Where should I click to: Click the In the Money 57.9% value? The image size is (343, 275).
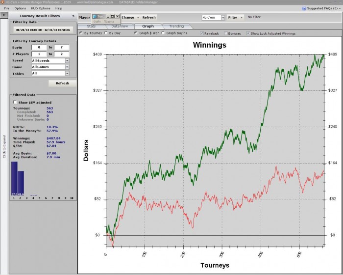click(52, 131)
